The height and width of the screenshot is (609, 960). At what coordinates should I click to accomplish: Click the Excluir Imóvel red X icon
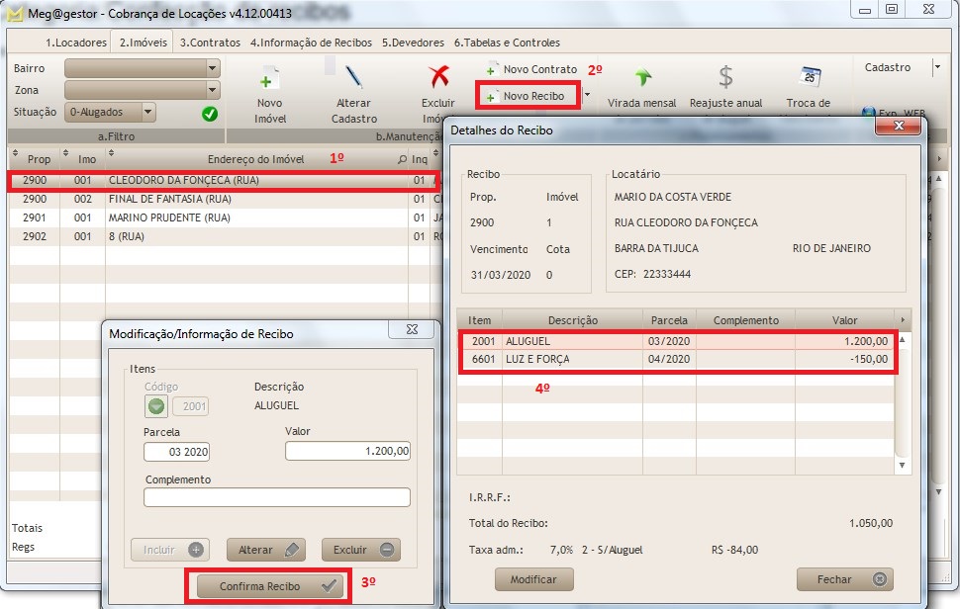pyautogui.click(x=437, y=77)
